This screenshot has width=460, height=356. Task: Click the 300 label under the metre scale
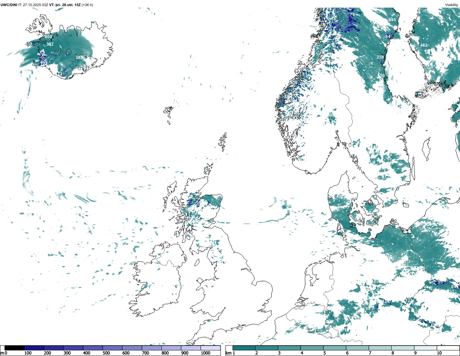67,353
